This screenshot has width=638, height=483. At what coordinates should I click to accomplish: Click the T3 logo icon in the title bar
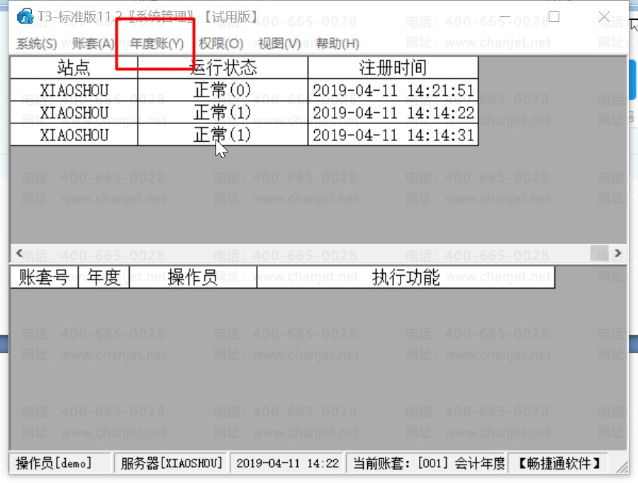tap(26, 16)
